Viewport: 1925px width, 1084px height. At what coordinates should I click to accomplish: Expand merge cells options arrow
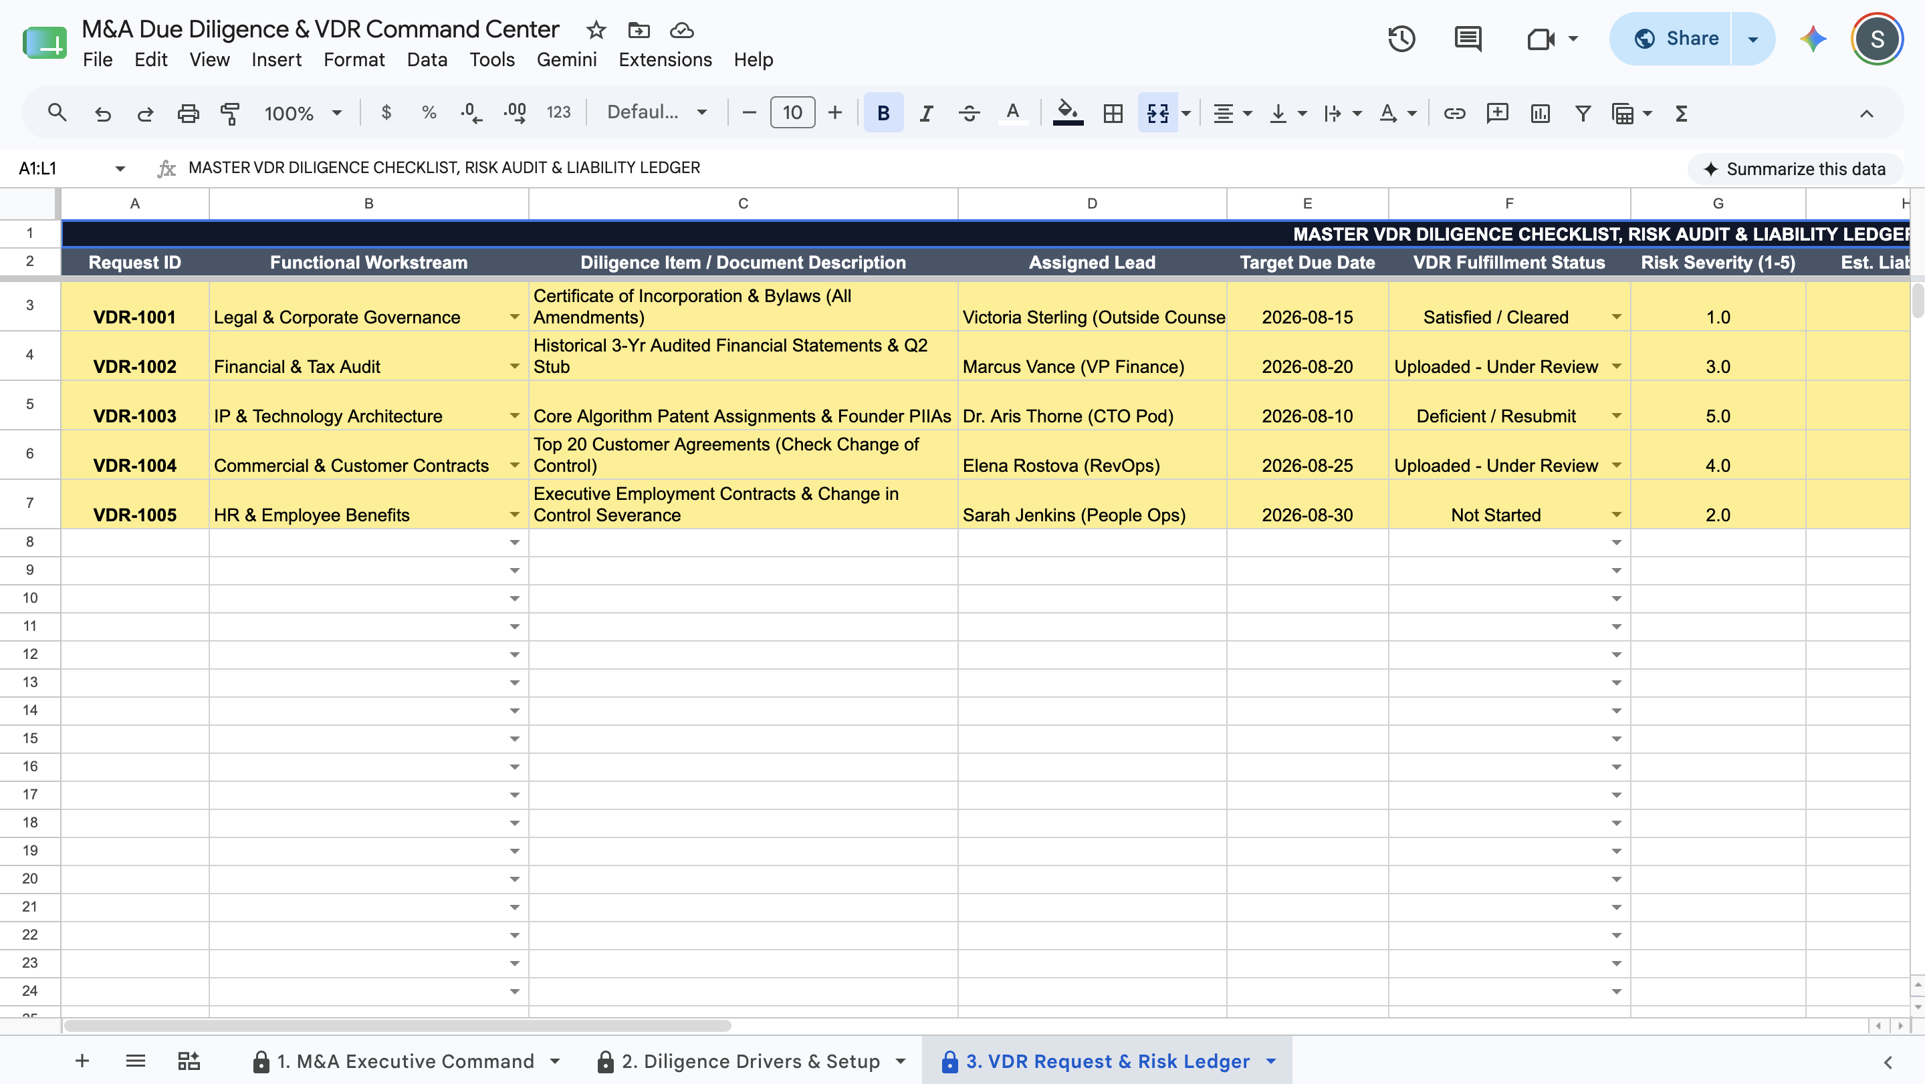point(1186,114)
